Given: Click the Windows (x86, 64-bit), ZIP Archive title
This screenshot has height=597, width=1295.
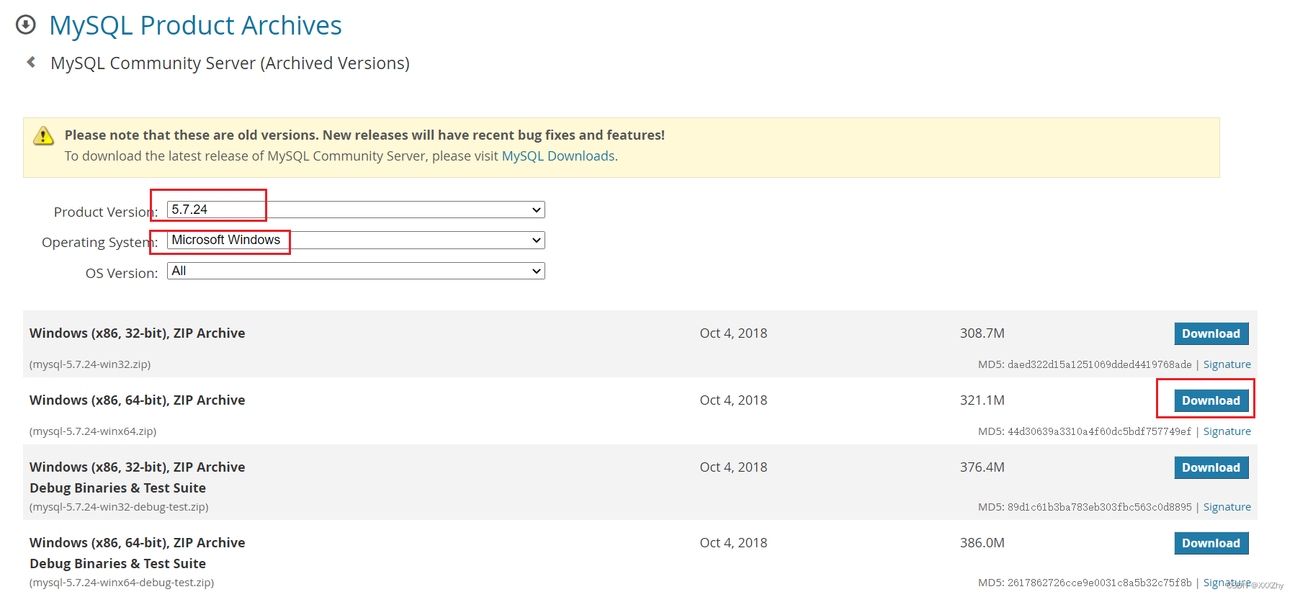Looking at the screenshot, I should tap(137, 400).
